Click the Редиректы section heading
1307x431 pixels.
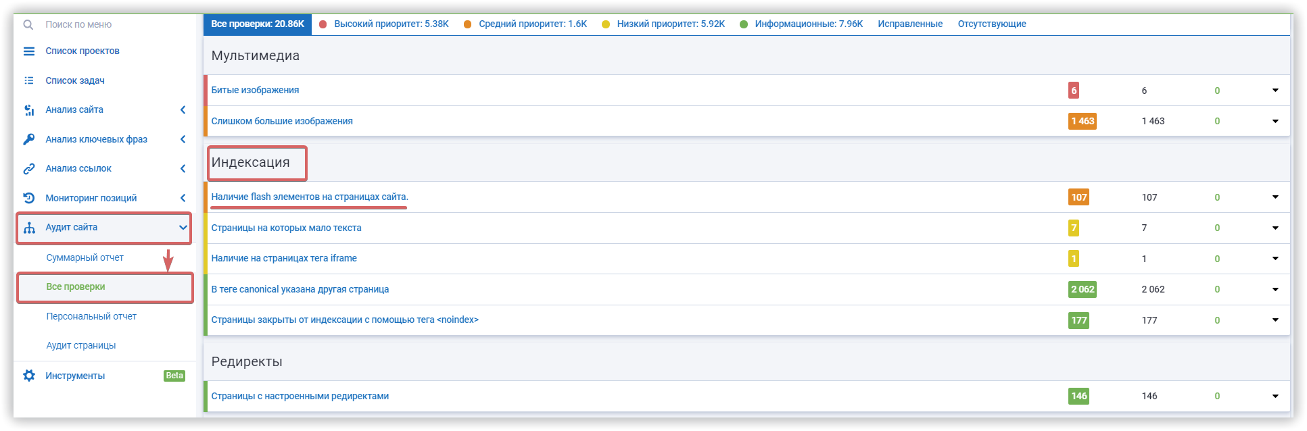tap(247, 362)
